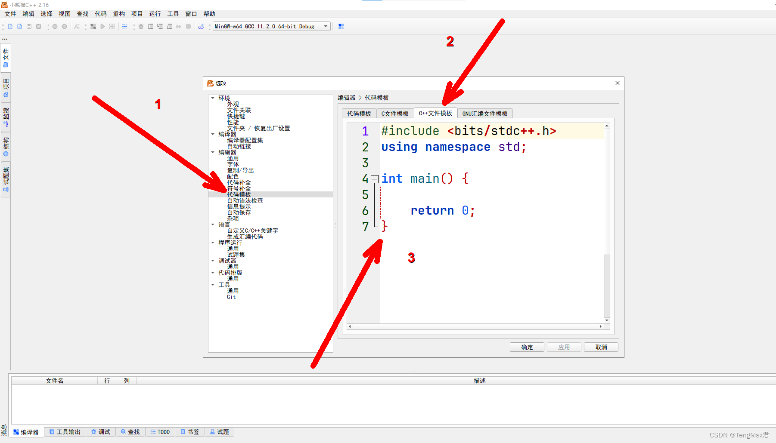Fold main function at line 4 marker
This screenshot has height=443, width=776.
375,179
